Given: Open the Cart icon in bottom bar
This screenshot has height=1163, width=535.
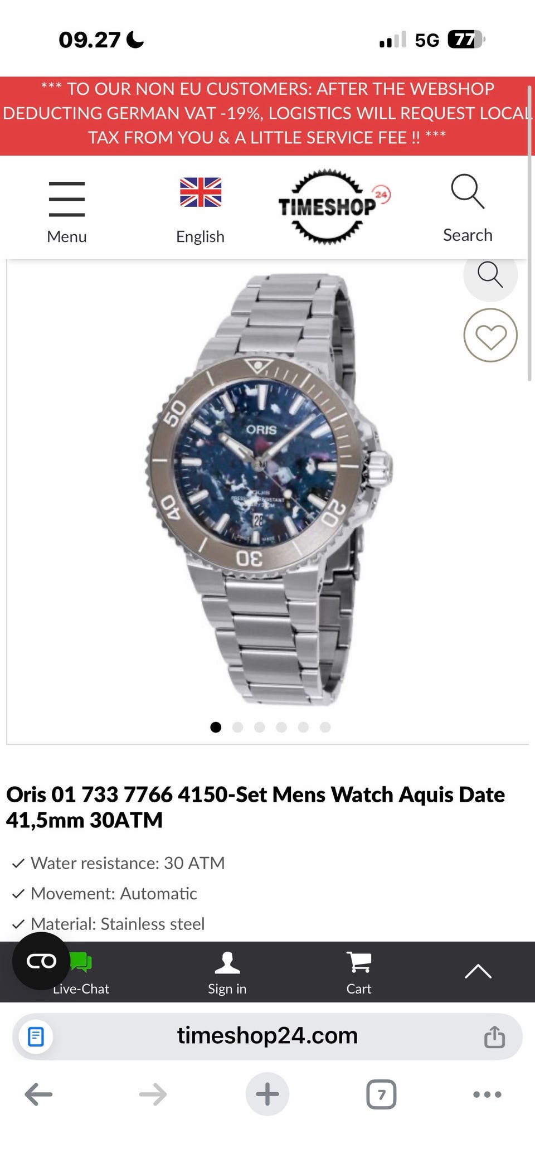Looking at the screenshot, I should coord(359,962).
